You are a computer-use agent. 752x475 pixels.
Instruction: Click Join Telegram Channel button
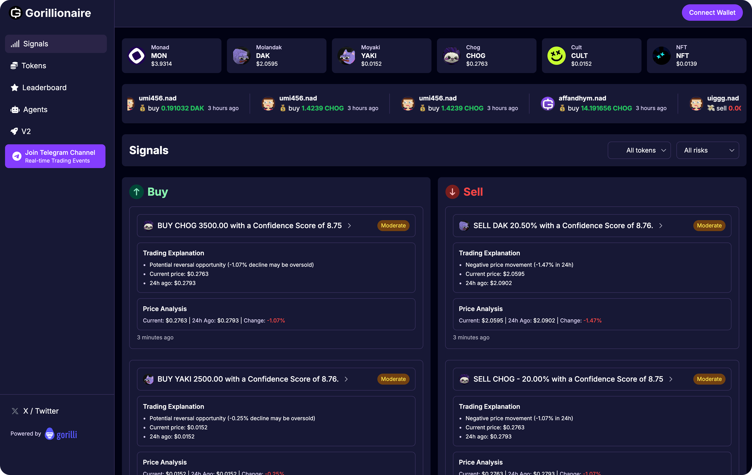pyautogui.click(x=55, y=156)
